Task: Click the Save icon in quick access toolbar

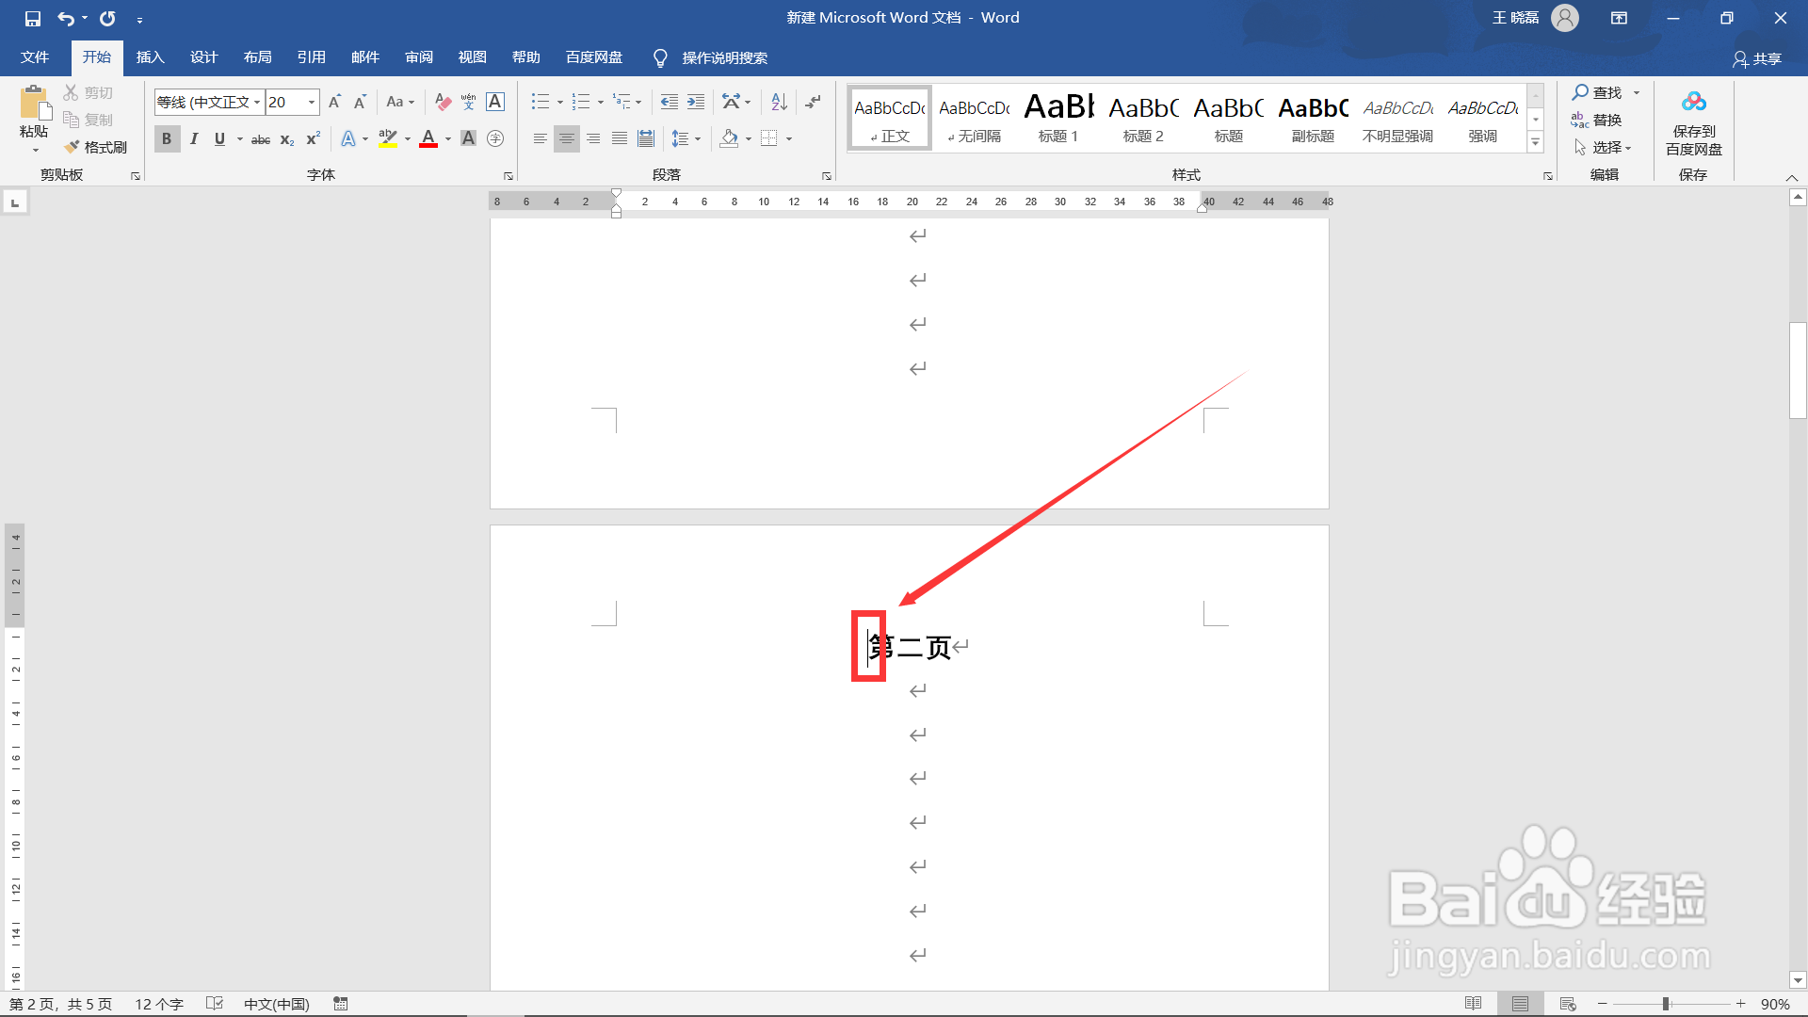Action: tap(33, 18)
